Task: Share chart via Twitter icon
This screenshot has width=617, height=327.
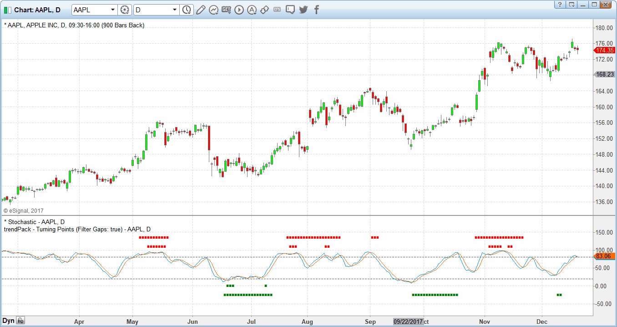Action: click(303, 10)
